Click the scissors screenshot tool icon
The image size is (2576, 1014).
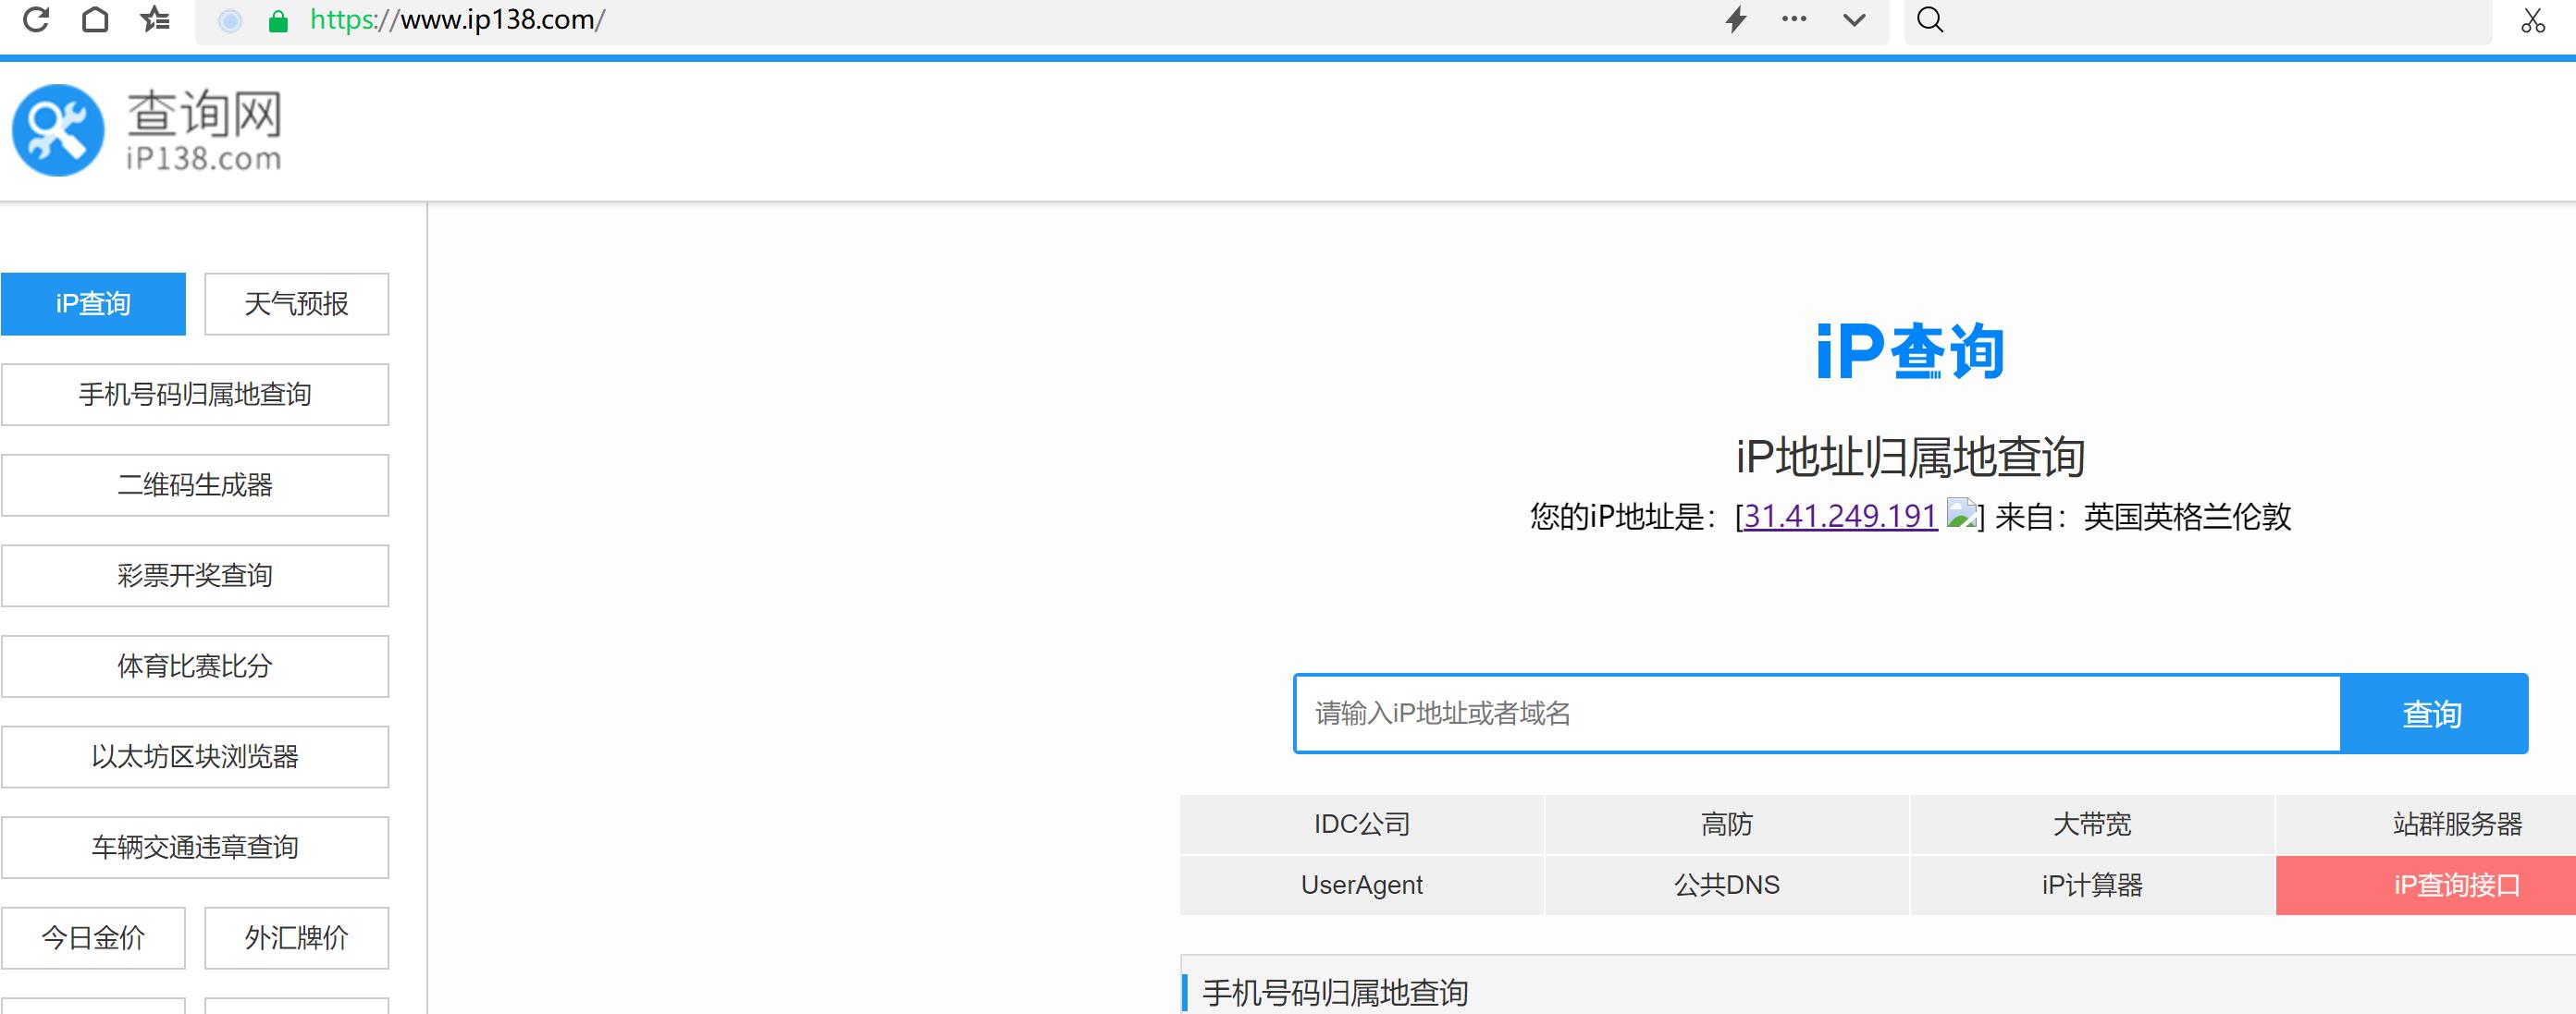pos(2533,20)
